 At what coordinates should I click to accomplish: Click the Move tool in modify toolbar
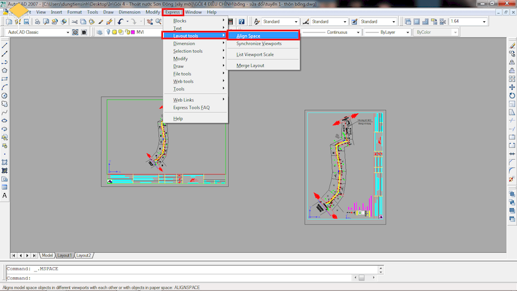(512, 87)
